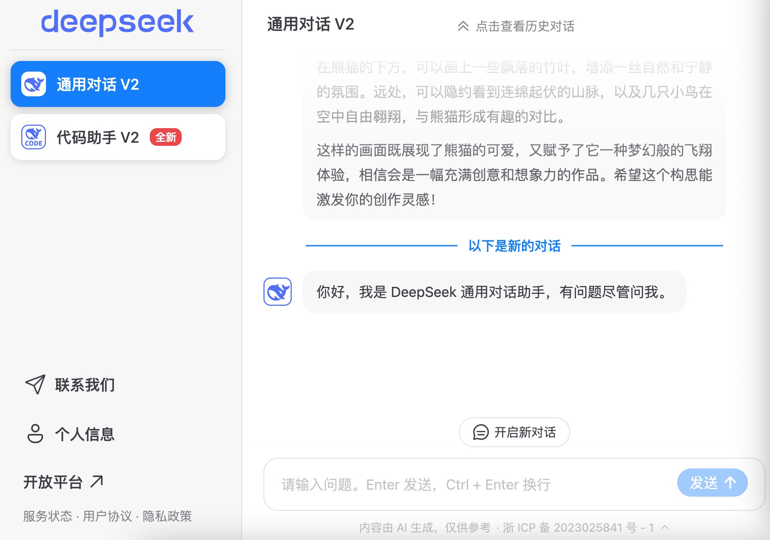Open the 用户协议 link
770x540 pixels.
[x=107, y=516]
